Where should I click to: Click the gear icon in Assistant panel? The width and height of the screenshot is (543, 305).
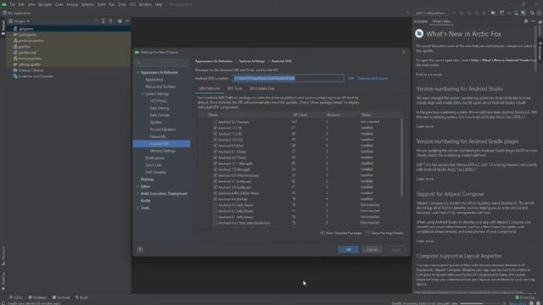[526, 21]
